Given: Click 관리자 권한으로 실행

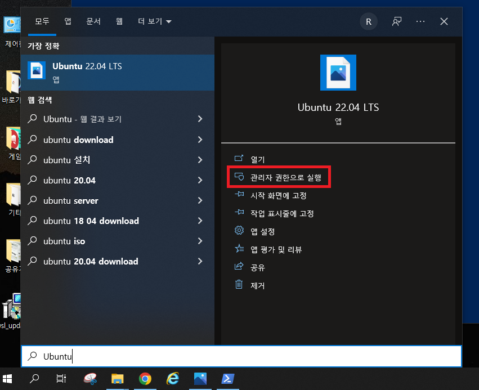Looking at the screenshot, I should (x=285, y=177).
